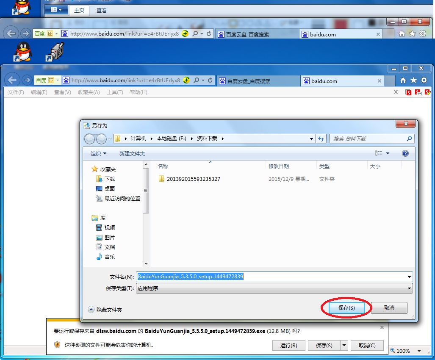The image size is (435, 360).
Task: Collapse folder pane via 隐藏文件夹
Action: tap(105, 310)
